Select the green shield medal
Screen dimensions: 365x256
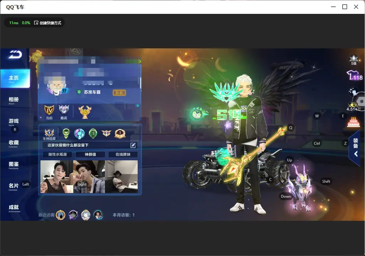point(66,133)
